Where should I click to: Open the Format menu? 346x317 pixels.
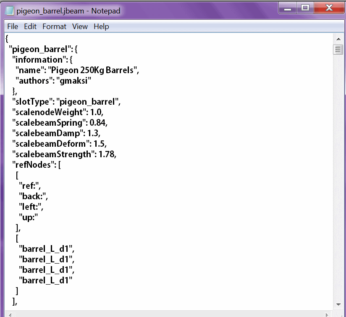(54, 26)
